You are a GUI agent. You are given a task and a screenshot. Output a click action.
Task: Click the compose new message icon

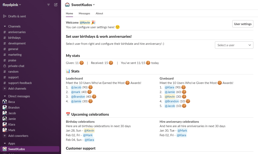pos(56,5)
